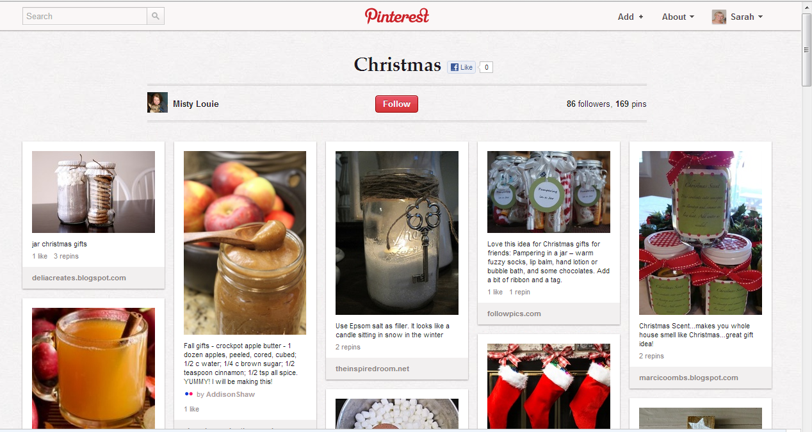
Task: Click the vertical scrollbar thumb
Action: 806,50
